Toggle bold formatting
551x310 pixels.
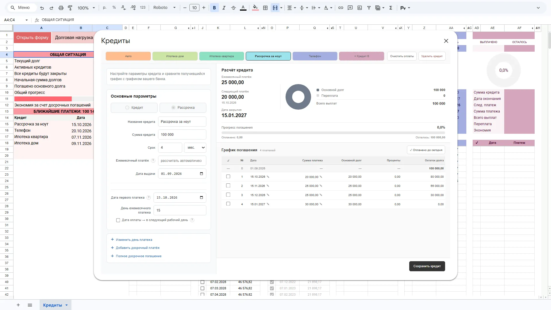click(x=214, y=8)
